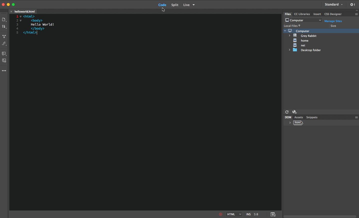Switch to the CSS Designer tab
This screenshot has height=218, width=359.
[333, 14]
